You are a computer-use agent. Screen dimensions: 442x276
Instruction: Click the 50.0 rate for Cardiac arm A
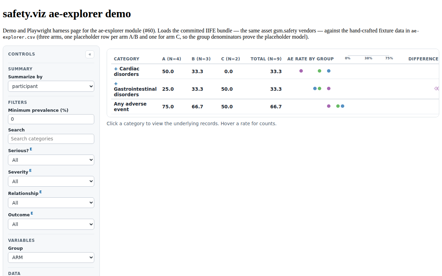coord(168,71)
